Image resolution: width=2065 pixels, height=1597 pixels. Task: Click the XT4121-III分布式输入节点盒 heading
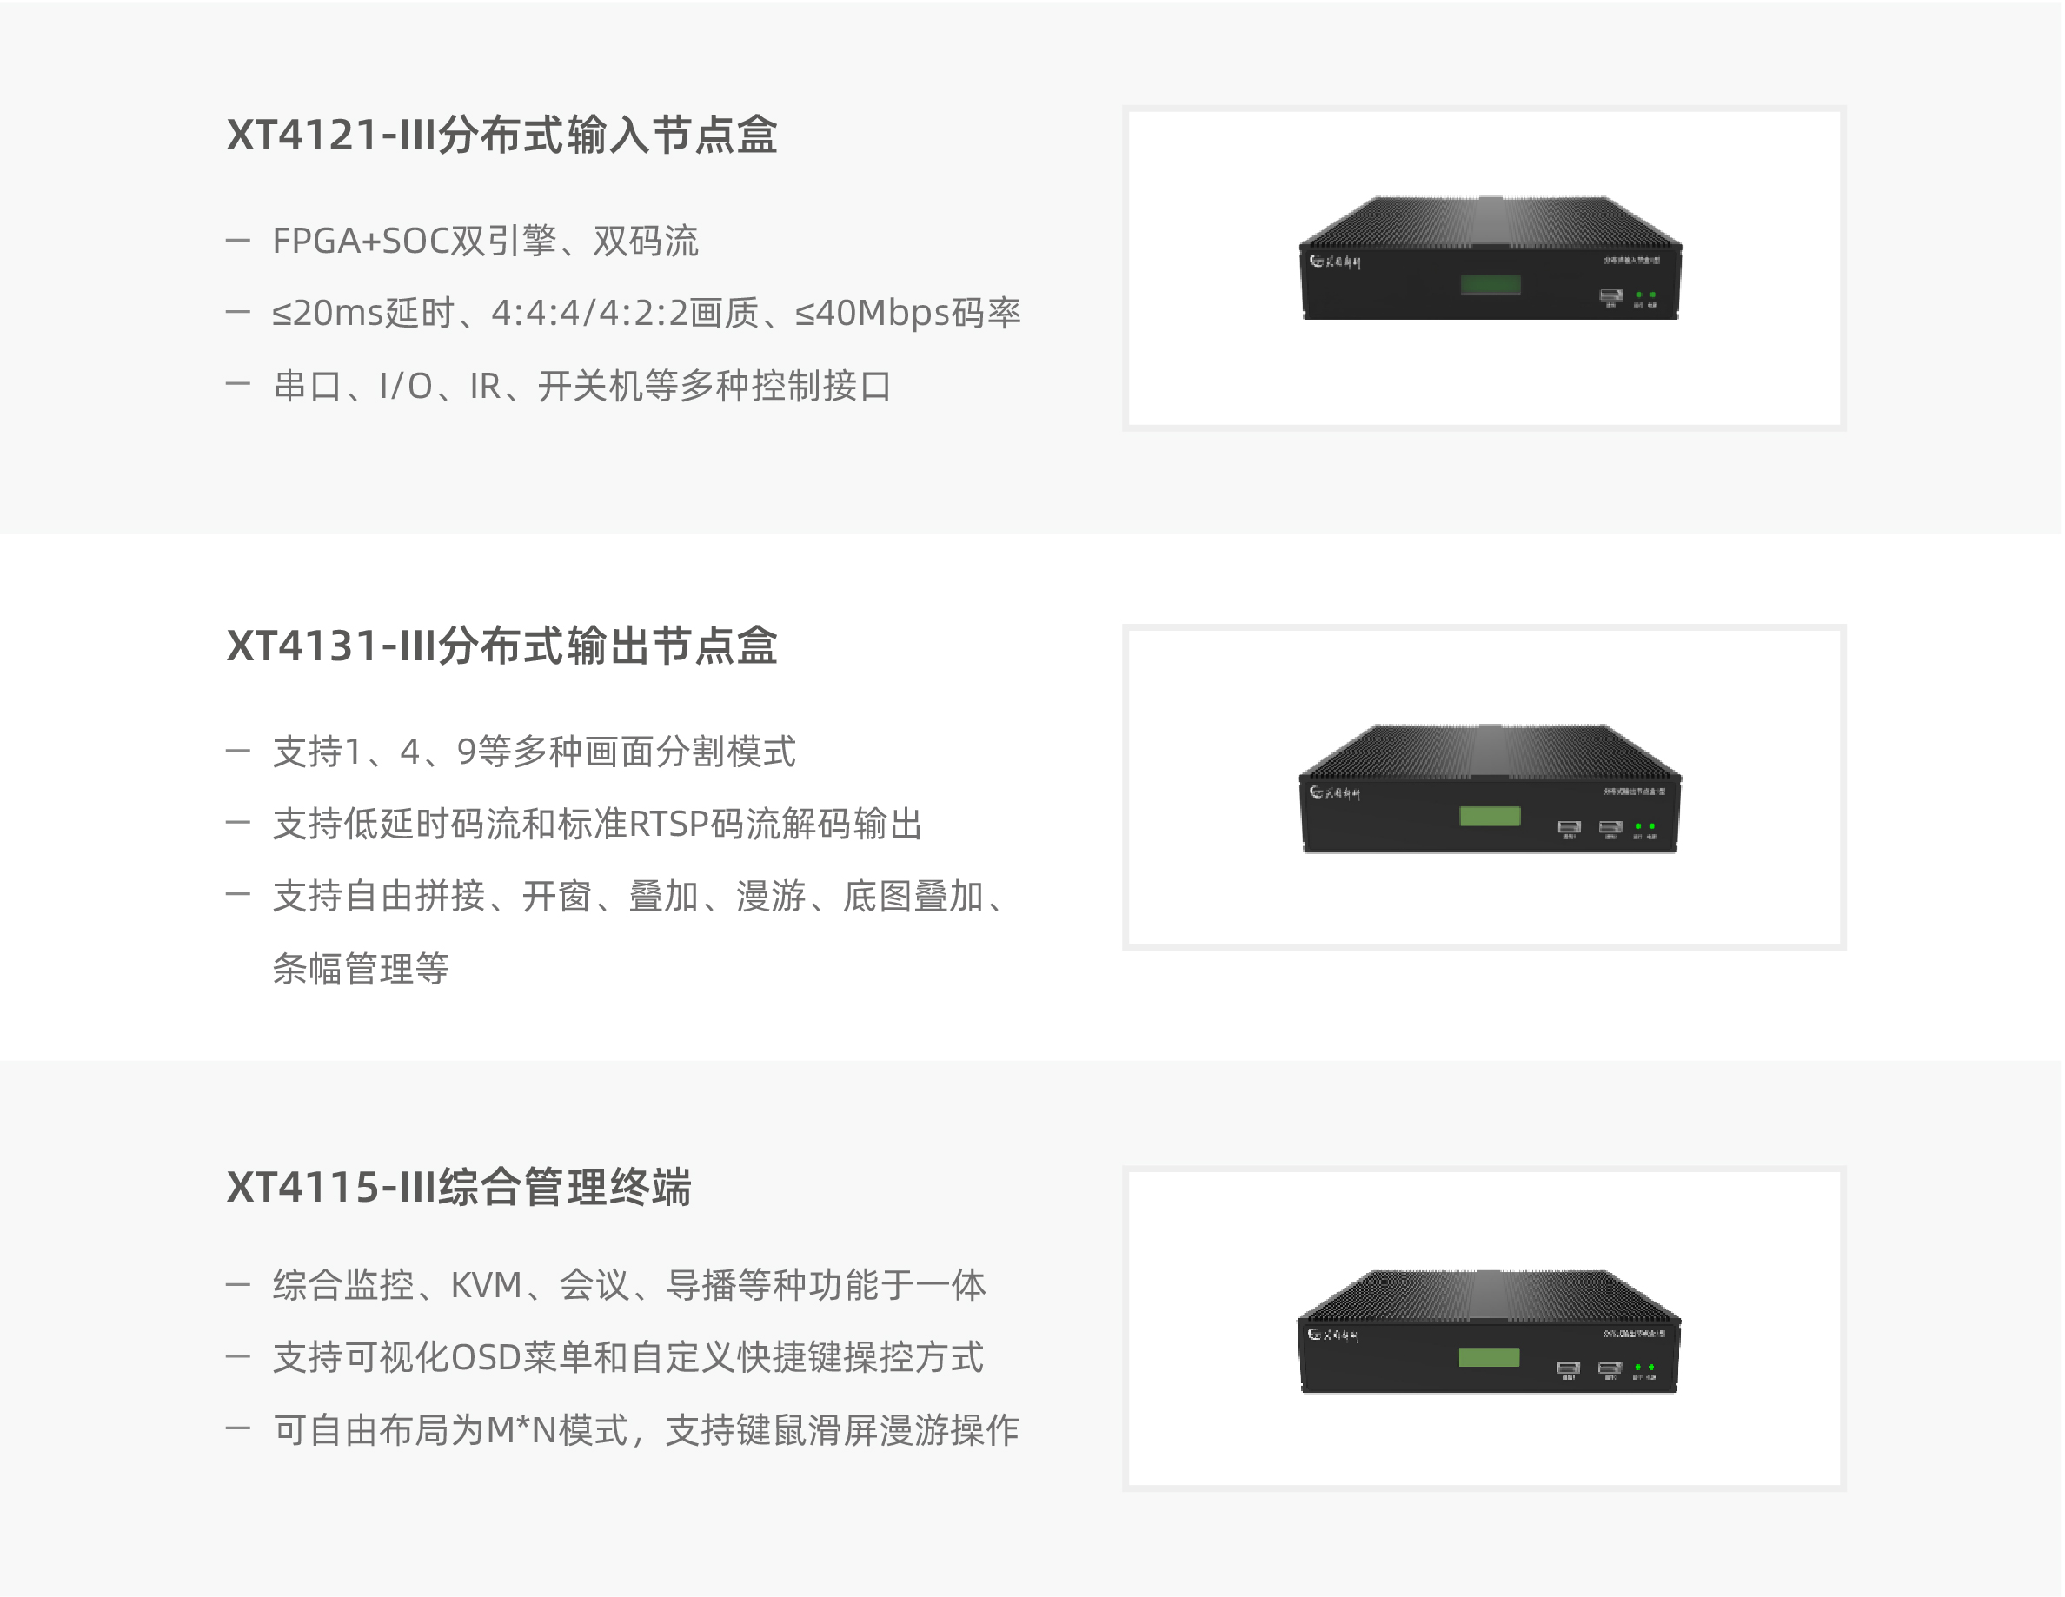click(x=502, y=136)
